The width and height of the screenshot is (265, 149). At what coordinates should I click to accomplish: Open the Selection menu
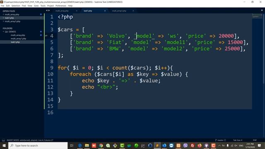click(x=16, y=6)
